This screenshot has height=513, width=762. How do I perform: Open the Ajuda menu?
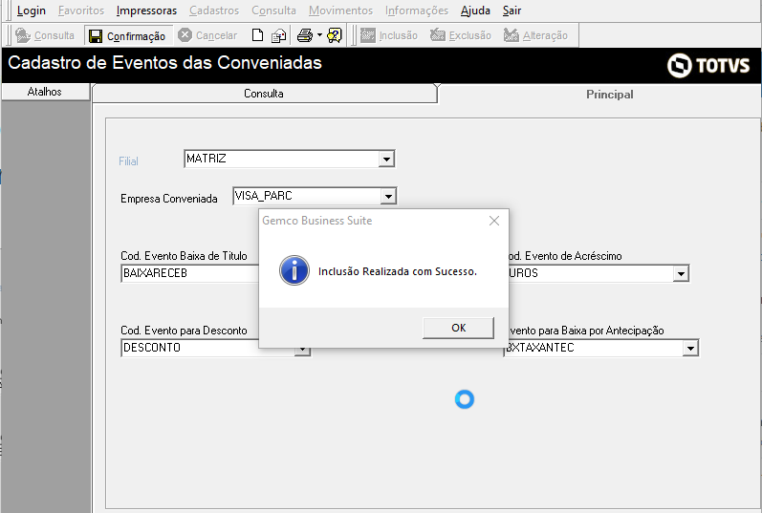click(x=475, y=11)
